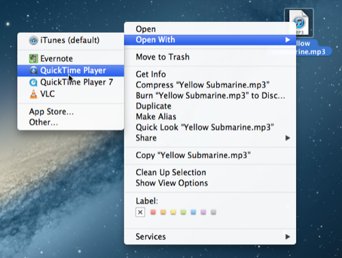Apply the orange label color

pos(163,212)
